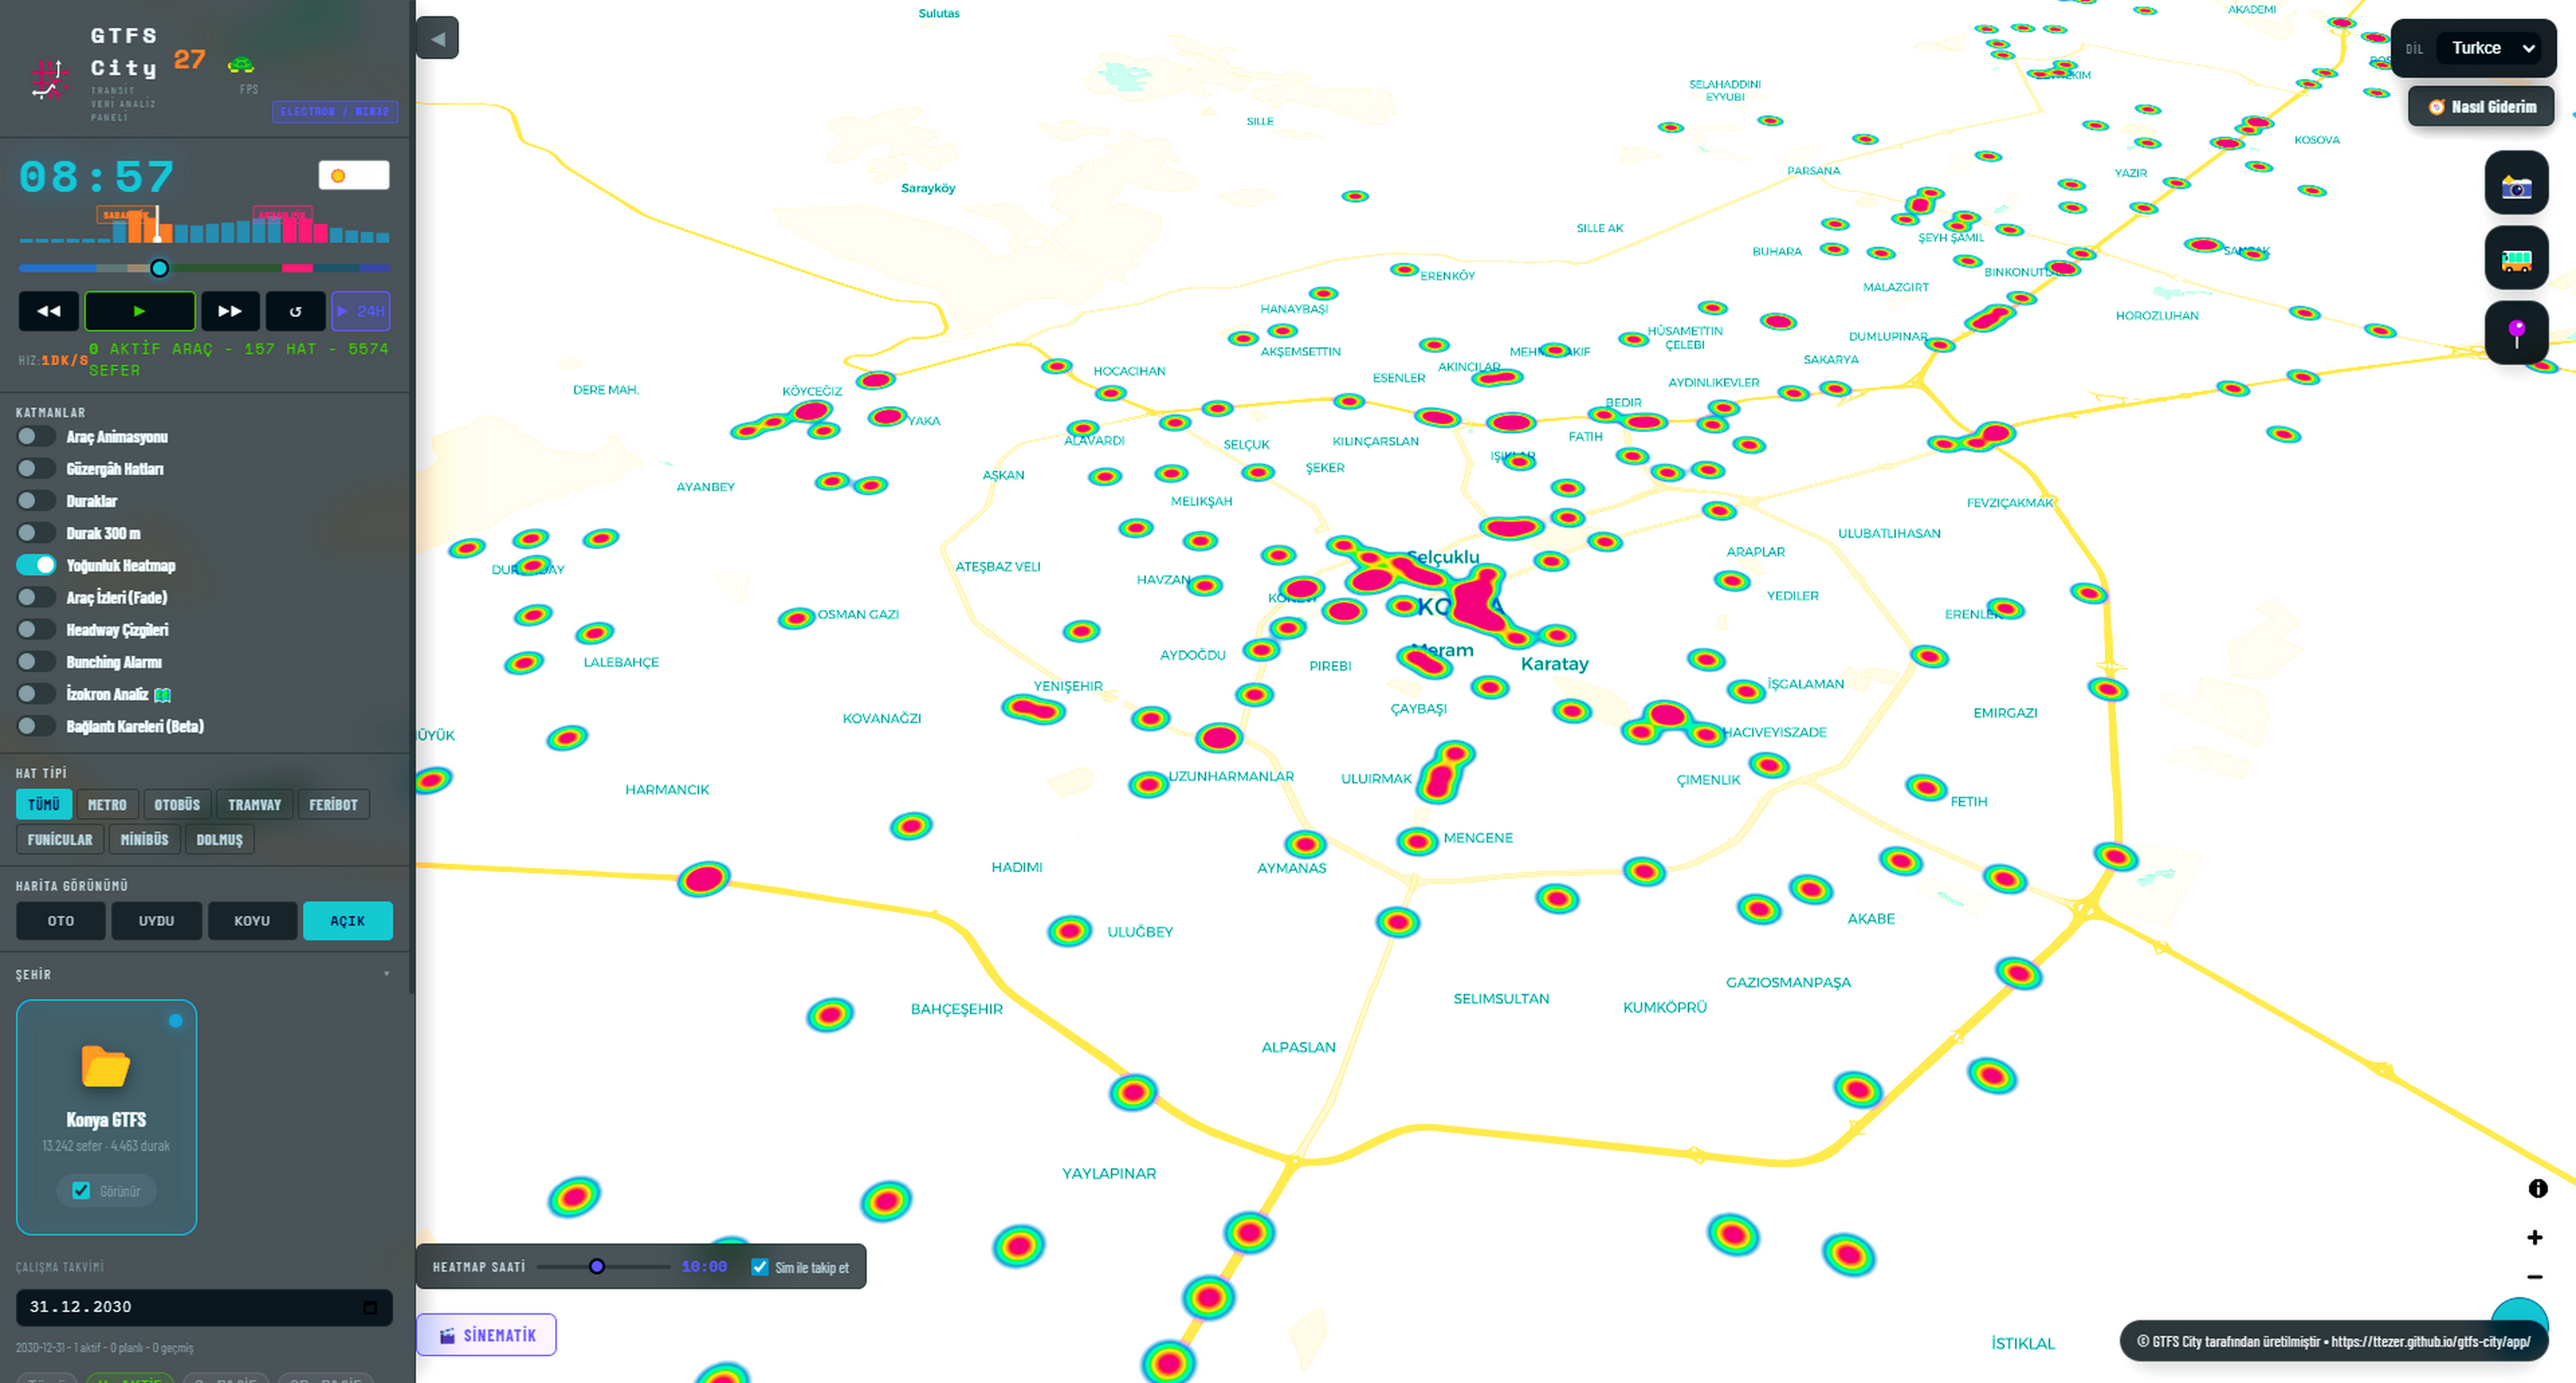The width and height of the screenshot is (2576, 1383).
Task: Filter routes by Dolmuş
Action: click(219, 840)
